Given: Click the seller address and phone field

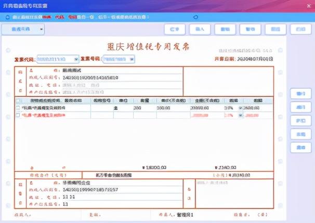Looking at the screenshot, I should [122, 197].
